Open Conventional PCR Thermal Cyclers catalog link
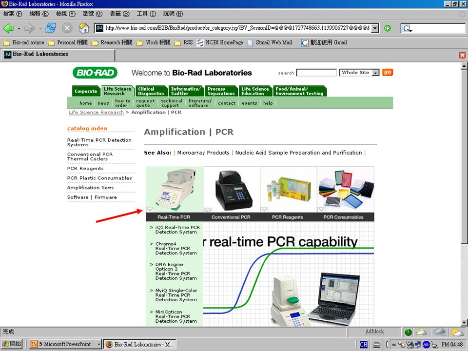The image size is (468, 351). tap(90, 156)
